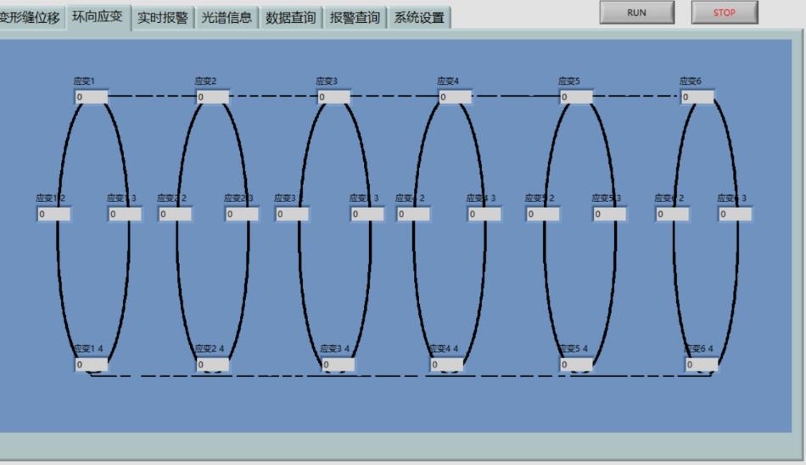Select the 应变6 4 bottom field
Viewport: 806px width, 465px height.
(702, 365)
